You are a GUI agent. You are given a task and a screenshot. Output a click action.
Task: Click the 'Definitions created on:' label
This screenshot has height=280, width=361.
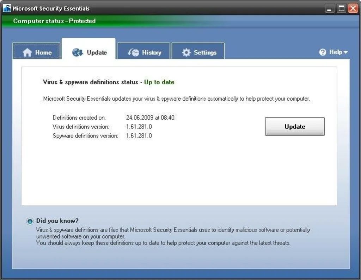coord(79,117)
